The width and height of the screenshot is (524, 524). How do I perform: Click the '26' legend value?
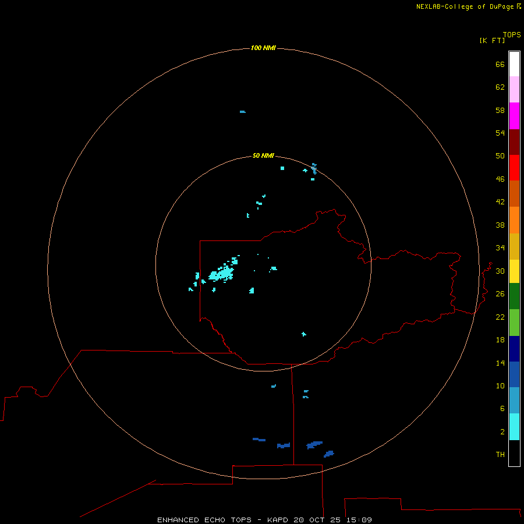[x=500, y=294]
